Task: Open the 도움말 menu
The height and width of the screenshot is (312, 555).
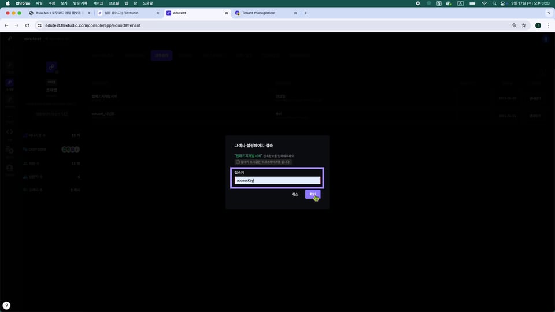Action: point(147,3)
